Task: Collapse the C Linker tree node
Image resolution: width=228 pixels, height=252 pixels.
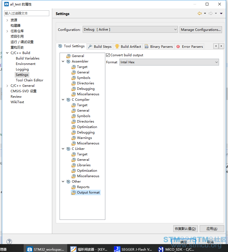Action: [63, 149]
